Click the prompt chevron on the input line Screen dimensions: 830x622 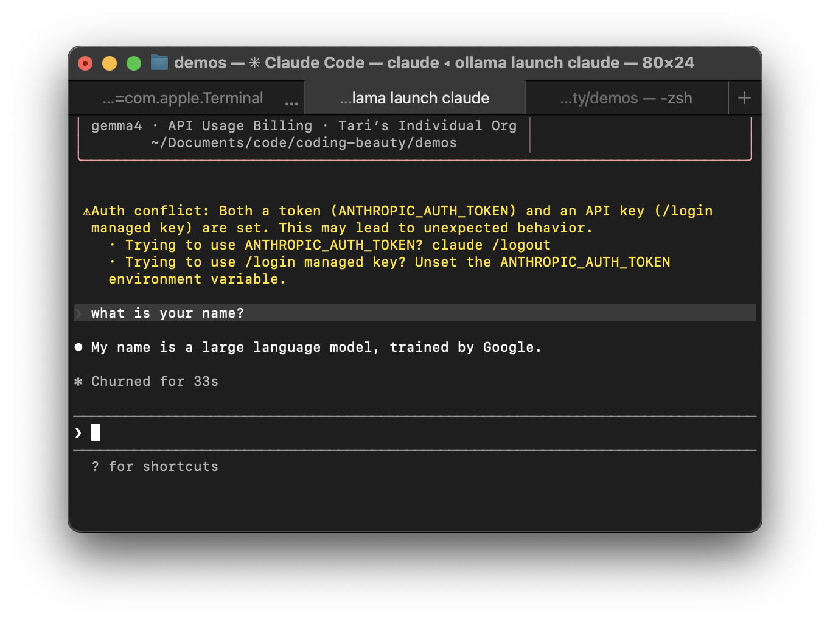78,433
